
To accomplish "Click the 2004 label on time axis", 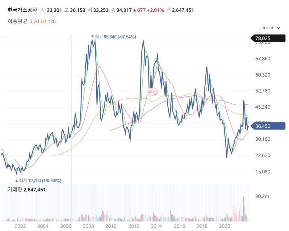I will click(x=43, y=226).
